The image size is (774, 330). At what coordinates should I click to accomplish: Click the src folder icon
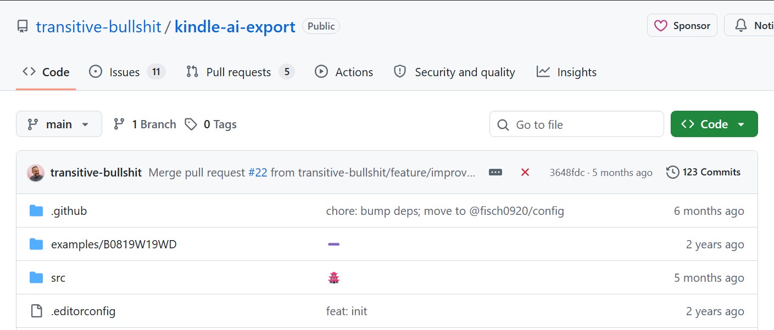[36, 278]
